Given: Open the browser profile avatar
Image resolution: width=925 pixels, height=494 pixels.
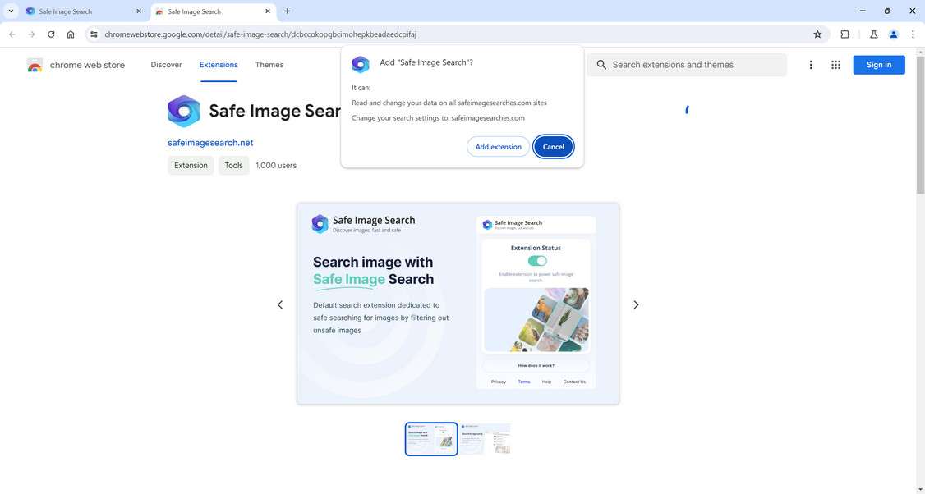Looking at the screenshot, I should tap(894, 34).
